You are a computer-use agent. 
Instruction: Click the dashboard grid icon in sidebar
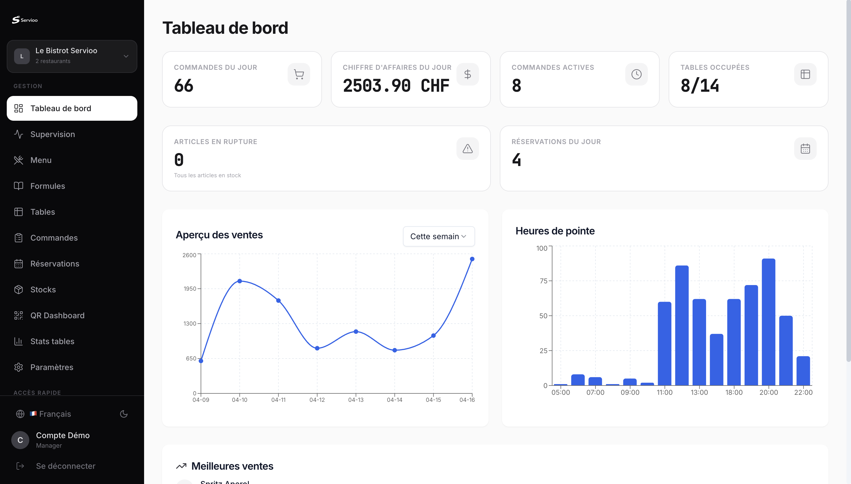[19, 108]
